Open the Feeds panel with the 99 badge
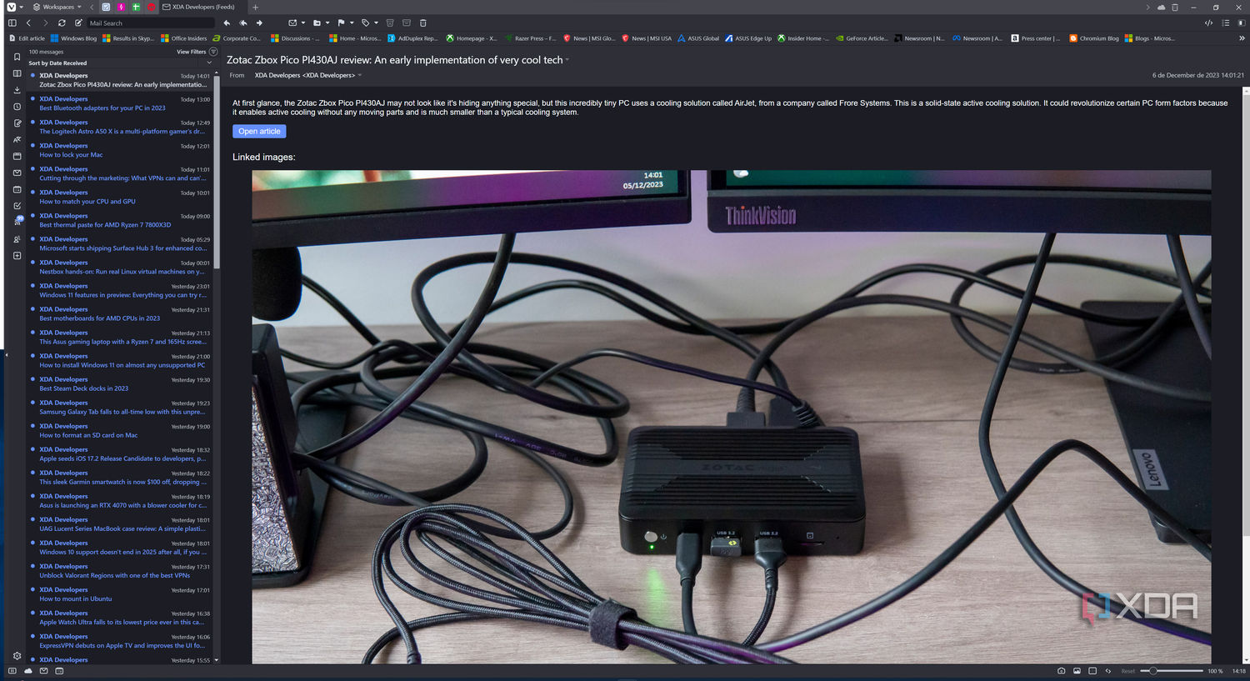1250x681 pixels. click(x=17, y=221)
